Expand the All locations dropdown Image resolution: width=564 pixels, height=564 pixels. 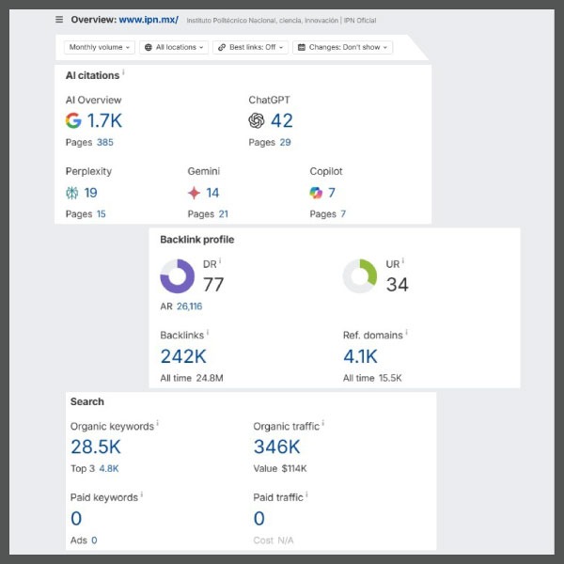(173, 47)
